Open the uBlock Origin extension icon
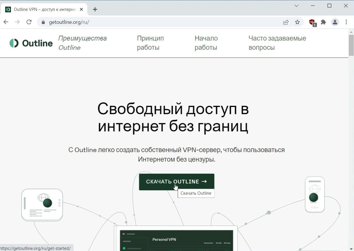 (312, 23)
